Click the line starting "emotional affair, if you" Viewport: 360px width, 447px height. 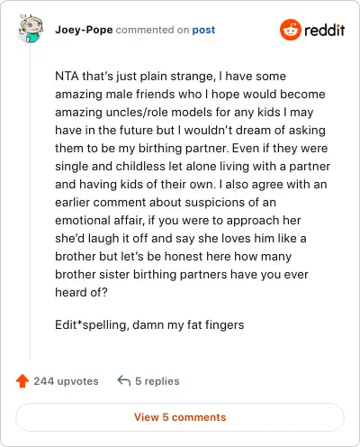(x=177, y=220)
